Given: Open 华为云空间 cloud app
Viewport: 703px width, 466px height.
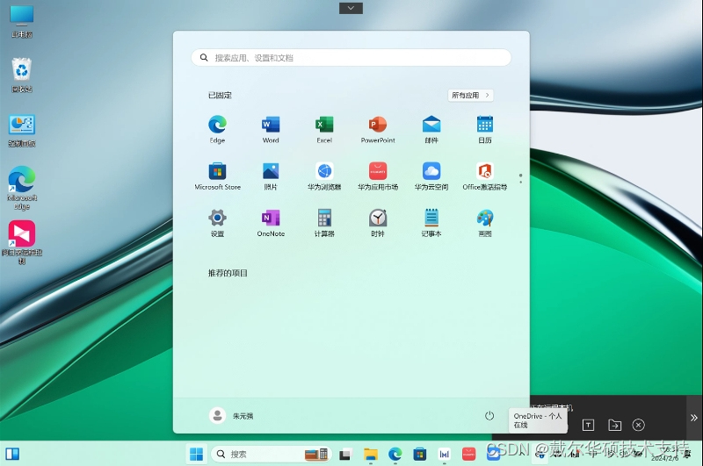Looking at the screenshot, I should coord(431,176).
